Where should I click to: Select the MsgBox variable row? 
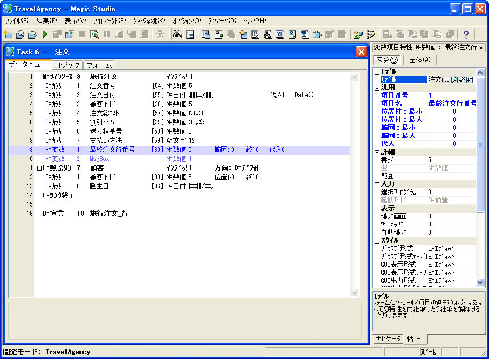(179, 159)
